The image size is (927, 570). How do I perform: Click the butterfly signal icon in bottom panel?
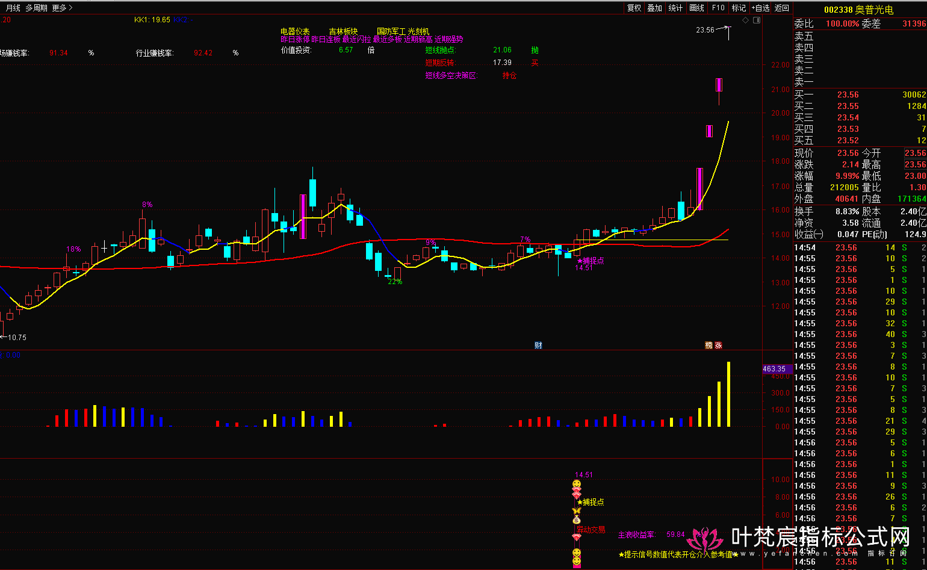tap(576, 510)
